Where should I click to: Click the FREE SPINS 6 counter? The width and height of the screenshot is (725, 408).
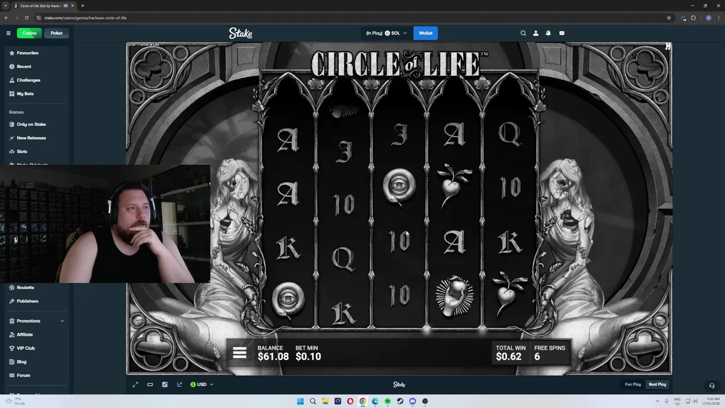click(x=549, y=353)
